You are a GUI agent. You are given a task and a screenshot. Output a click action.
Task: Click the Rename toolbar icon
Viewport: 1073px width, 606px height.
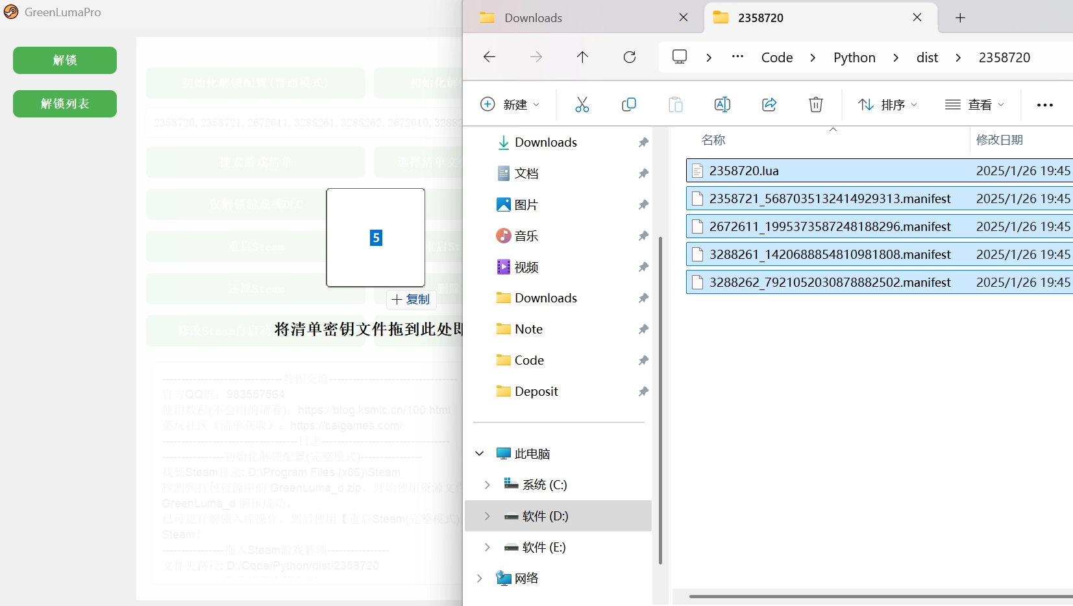pyautogui.click(x=722, y=104)
